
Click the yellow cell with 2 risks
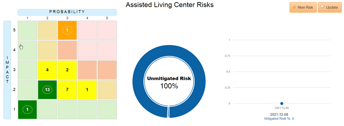click(67, 70)
